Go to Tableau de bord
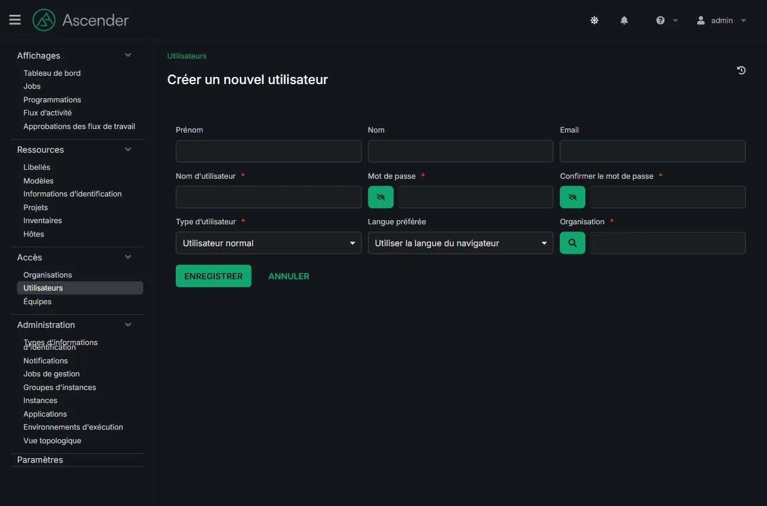This screenshot has width=767, height=506. tap(52, 73)
